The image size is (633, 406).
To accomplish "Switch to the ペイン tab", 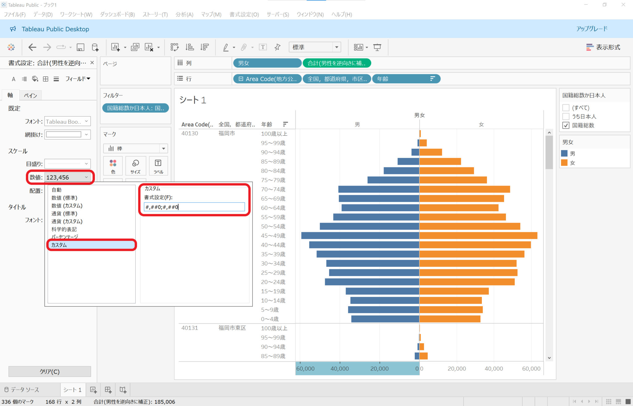I will coord(30,95).
